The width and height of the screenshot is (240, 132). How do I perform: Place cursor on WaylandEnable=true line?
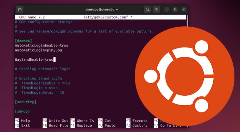click(34, 60)
